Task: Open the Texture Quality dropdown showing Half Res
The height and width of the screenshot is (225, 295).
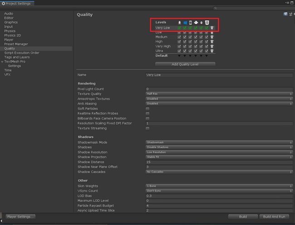Action: tap(219, 94)
